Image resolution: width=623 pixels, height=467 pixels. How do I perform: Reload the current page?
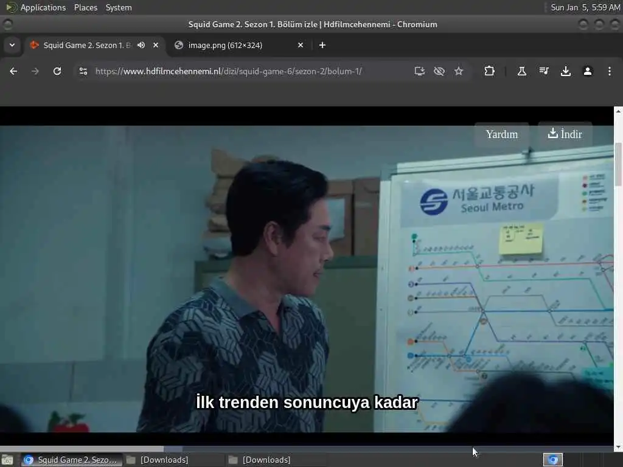click(57, 71)
